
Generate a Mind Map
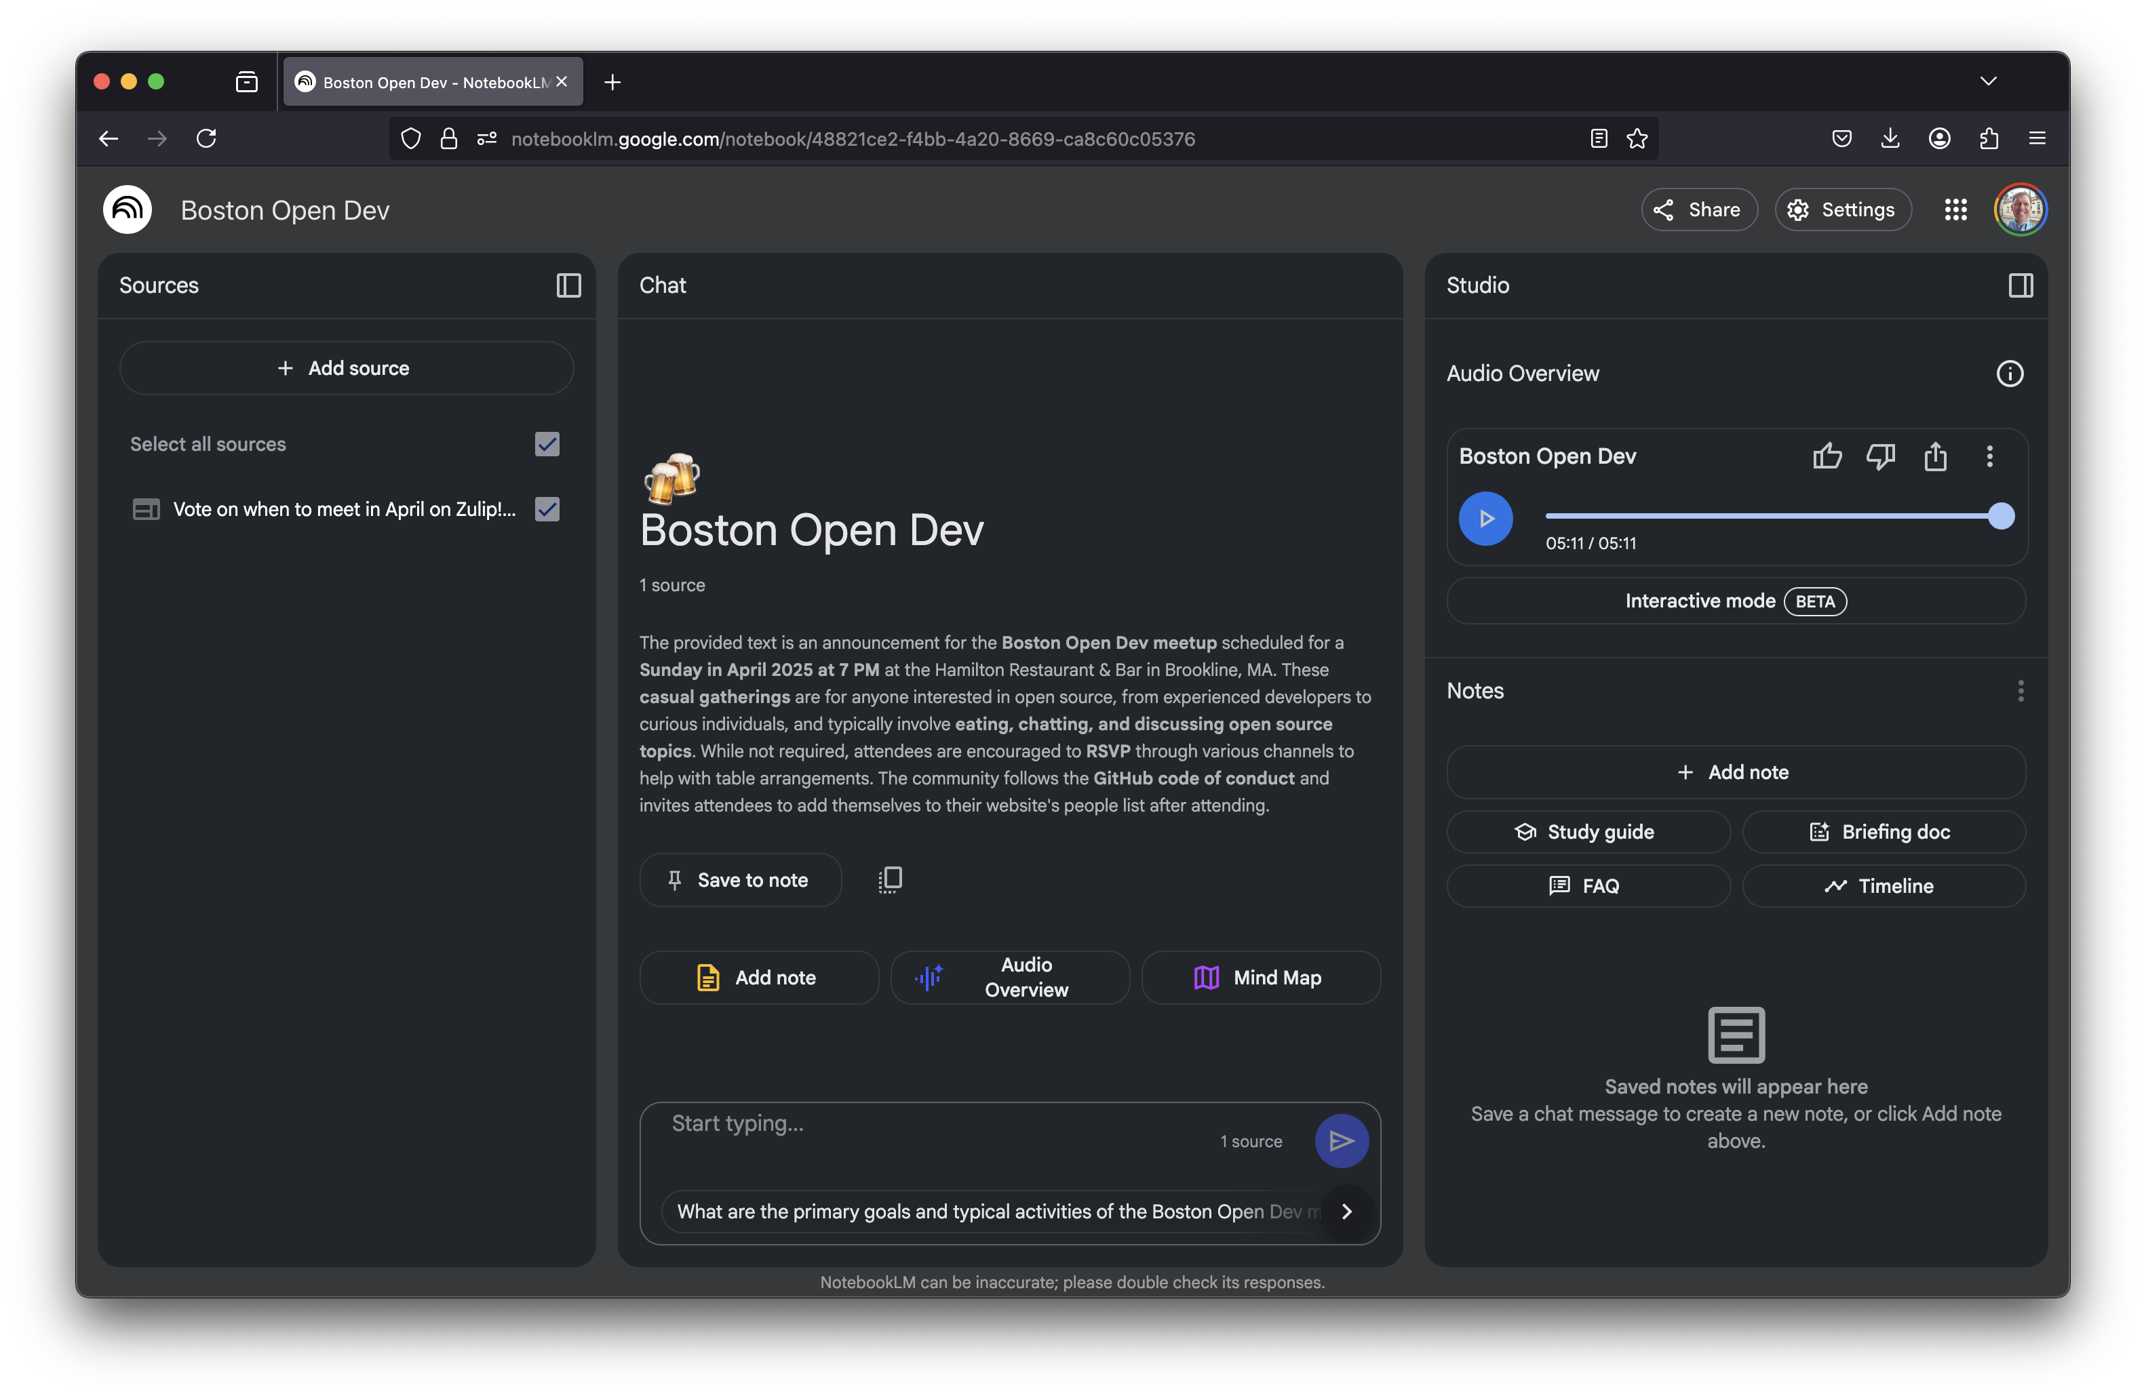pyautogui.click(x=1260, y=978)
